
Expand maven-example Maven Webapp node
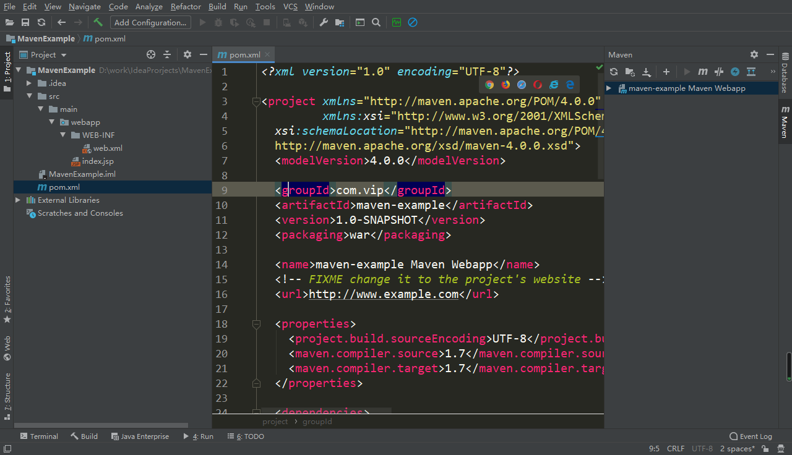point(609,88)
